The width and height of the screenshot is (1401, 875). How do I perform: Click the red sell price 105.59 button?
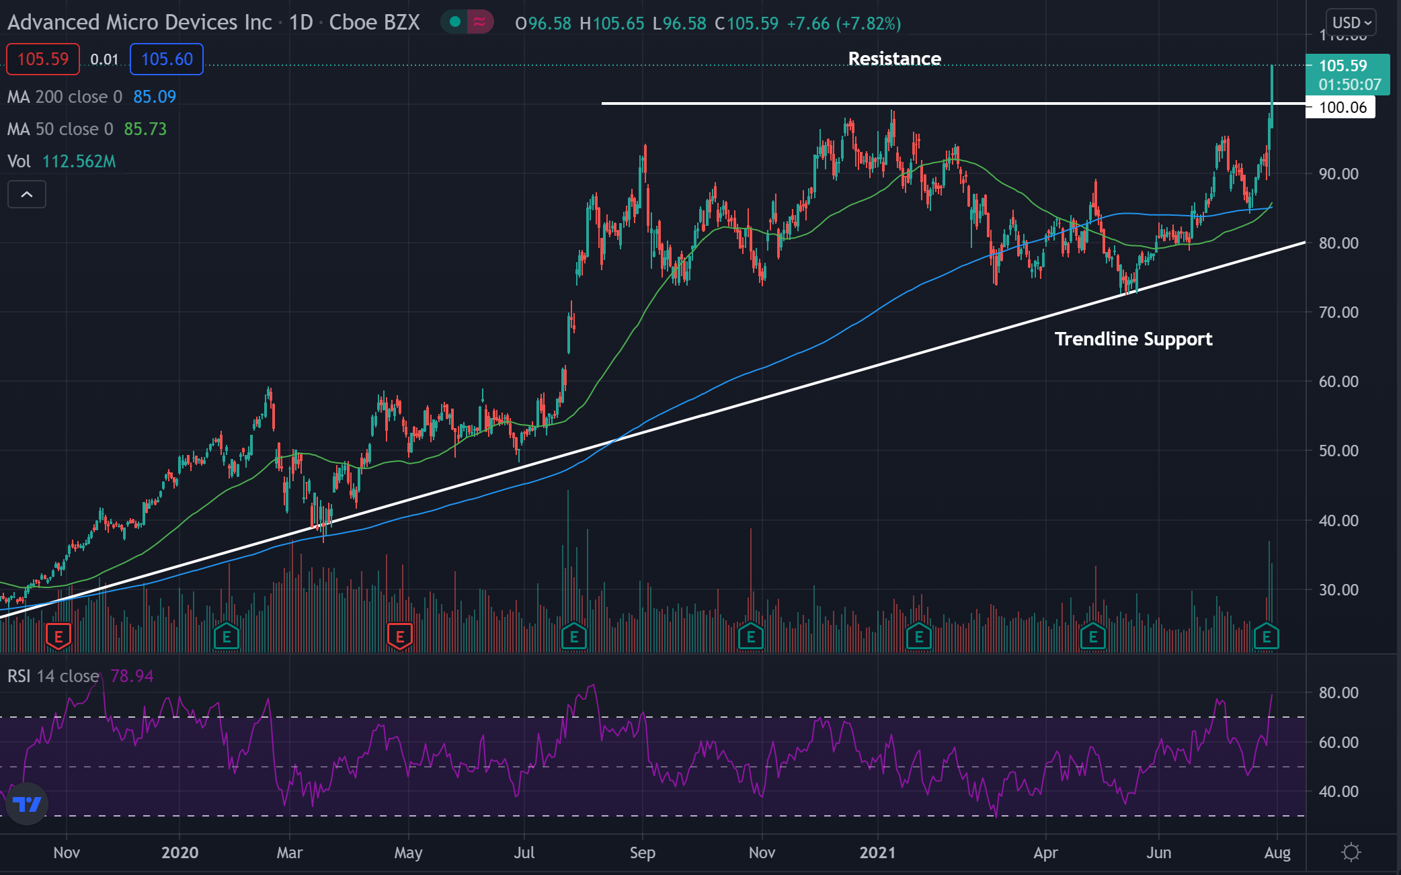(x=43, y=59)
